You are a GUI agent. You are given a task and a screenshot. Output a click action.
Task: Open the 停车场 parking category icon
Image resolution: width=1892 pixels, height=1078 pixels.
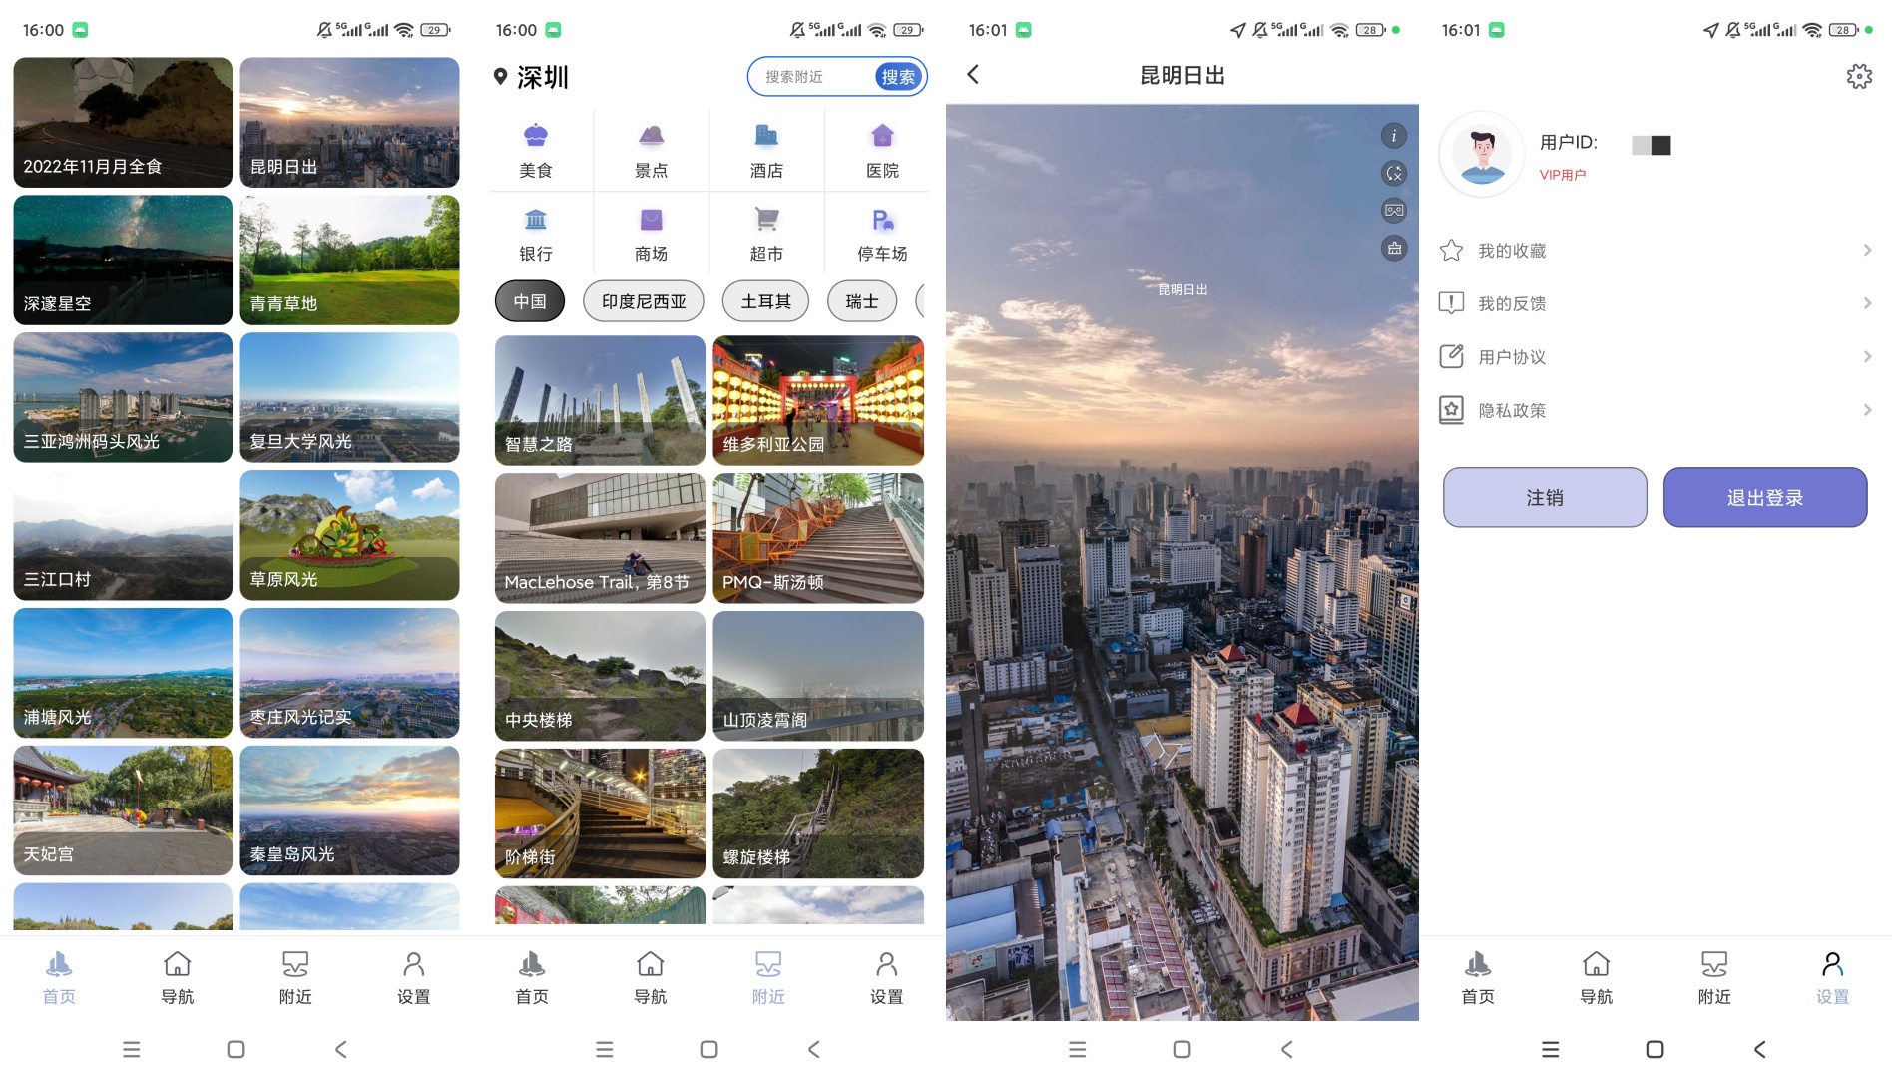click(882, 220)
